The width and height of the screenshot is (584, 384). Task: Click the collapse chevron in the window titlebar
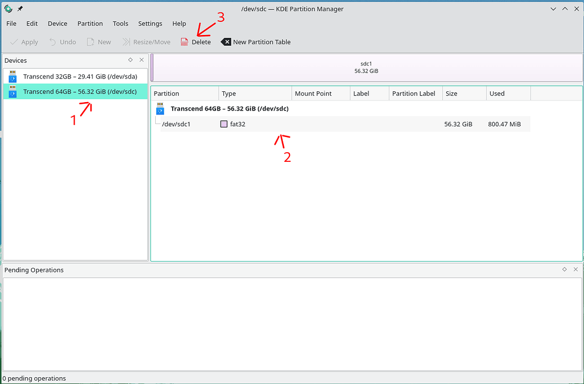tap(553, 8)
